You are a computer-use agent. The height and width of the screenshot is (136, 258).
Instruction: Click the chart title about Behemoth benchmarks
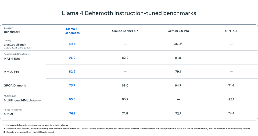[129, 13]
